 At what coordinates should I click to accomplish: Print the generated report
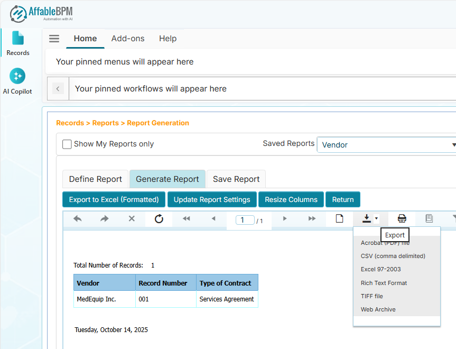[x=402, y=218]
